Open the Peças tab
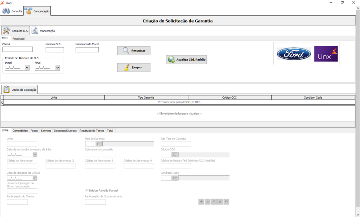The height and width of the screenshot is (217, 360). click(x=34, y=131)
